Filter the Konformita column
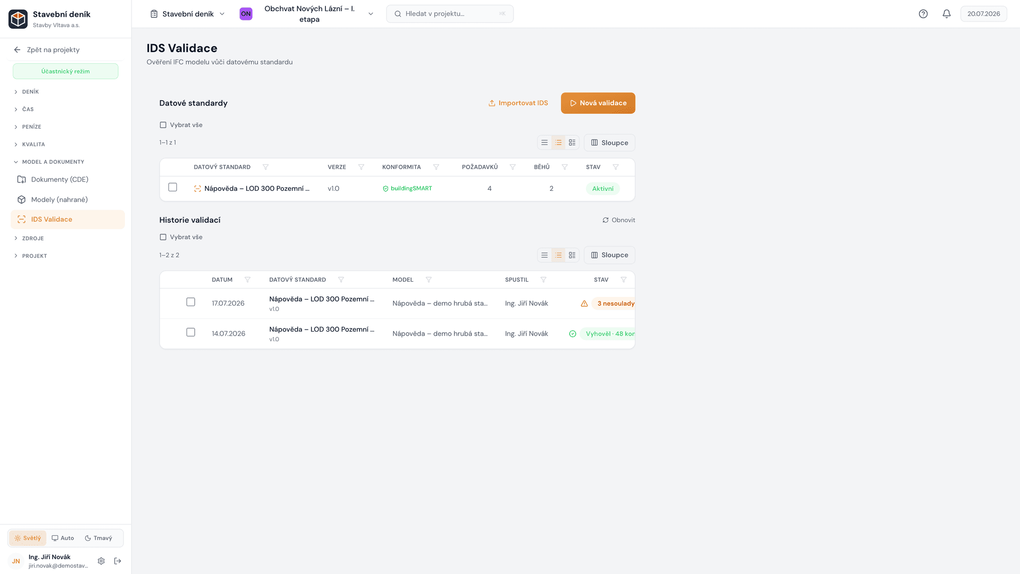This screenshot has height=574, width=1020. click(436, 167)
